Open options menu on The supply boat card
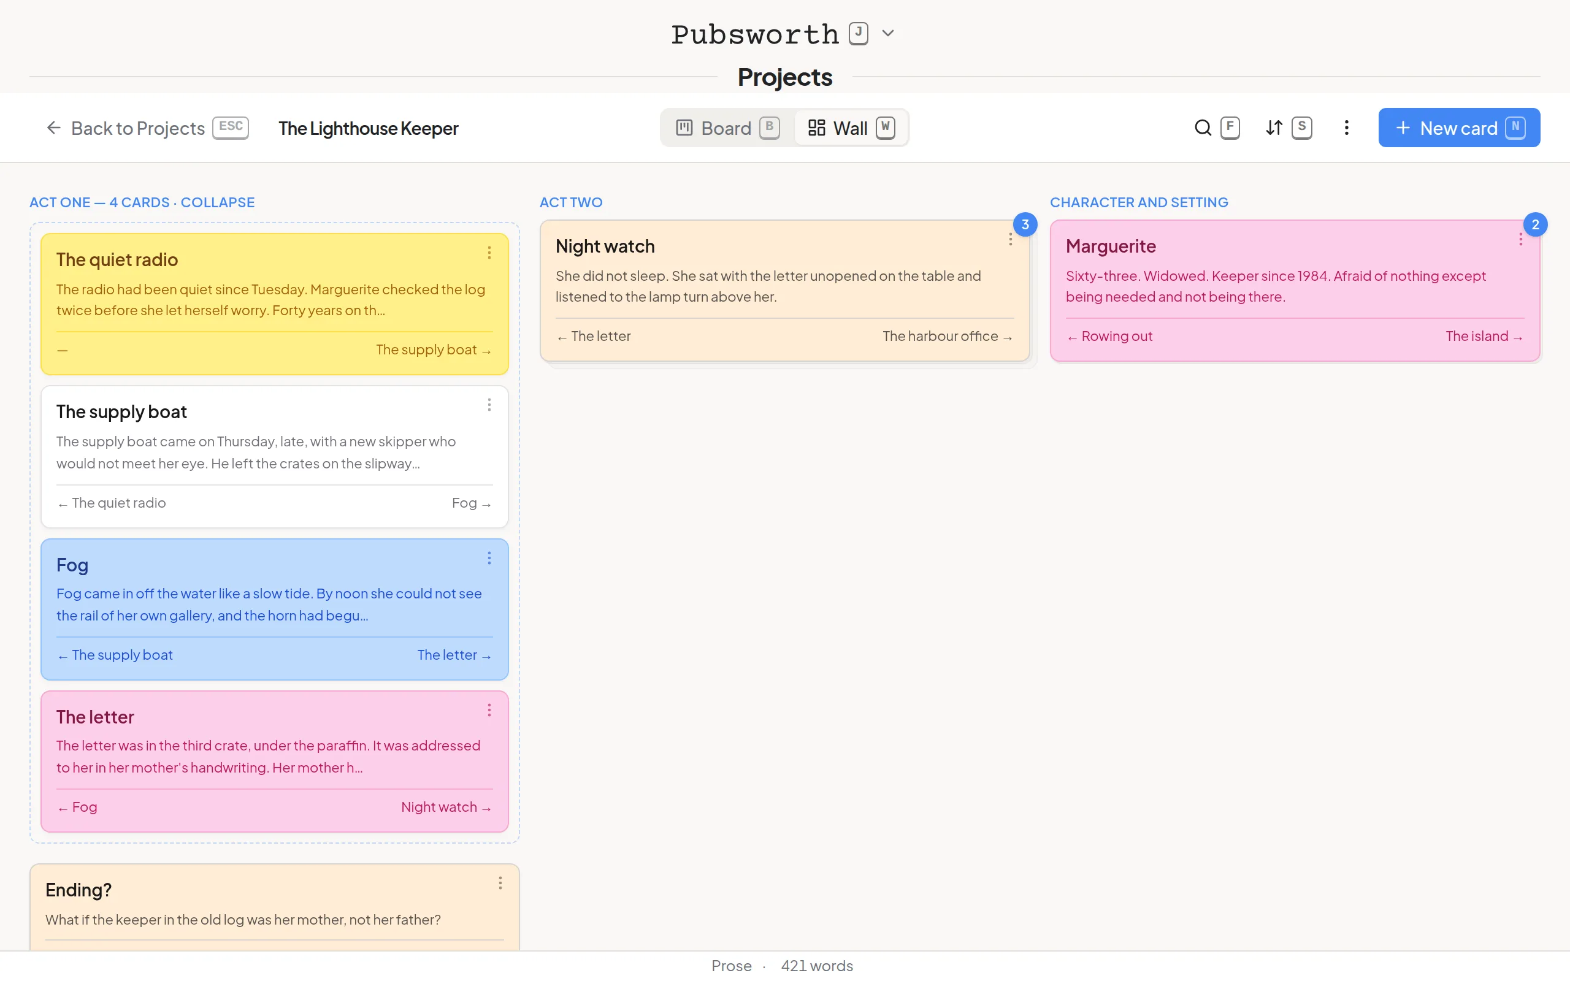Viewport: 1570px width, 981px height. point(489,405)
